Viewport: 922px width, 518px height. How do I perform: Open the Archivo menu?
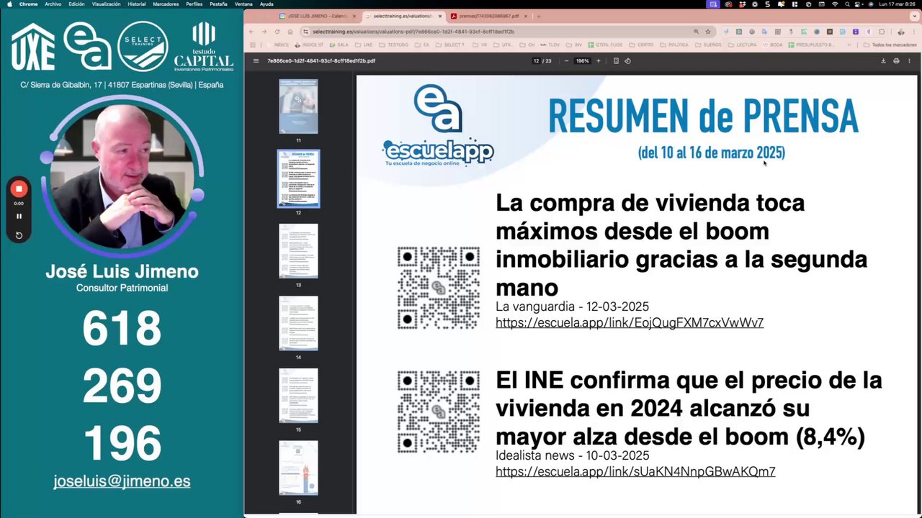(53, 4)
